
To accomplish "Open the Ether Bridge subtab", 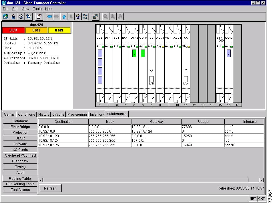I will pos(20,127).
